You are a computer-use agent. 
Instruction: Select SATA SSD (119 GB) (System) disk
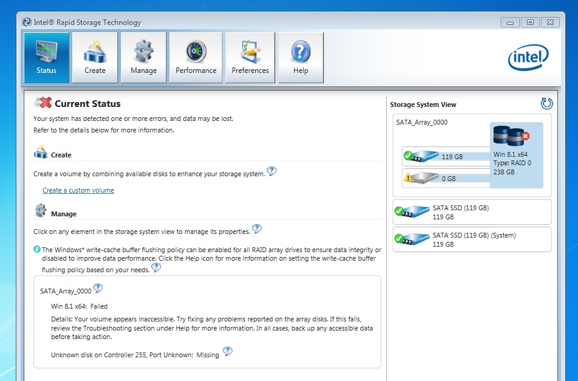click(x=472, y=239)
